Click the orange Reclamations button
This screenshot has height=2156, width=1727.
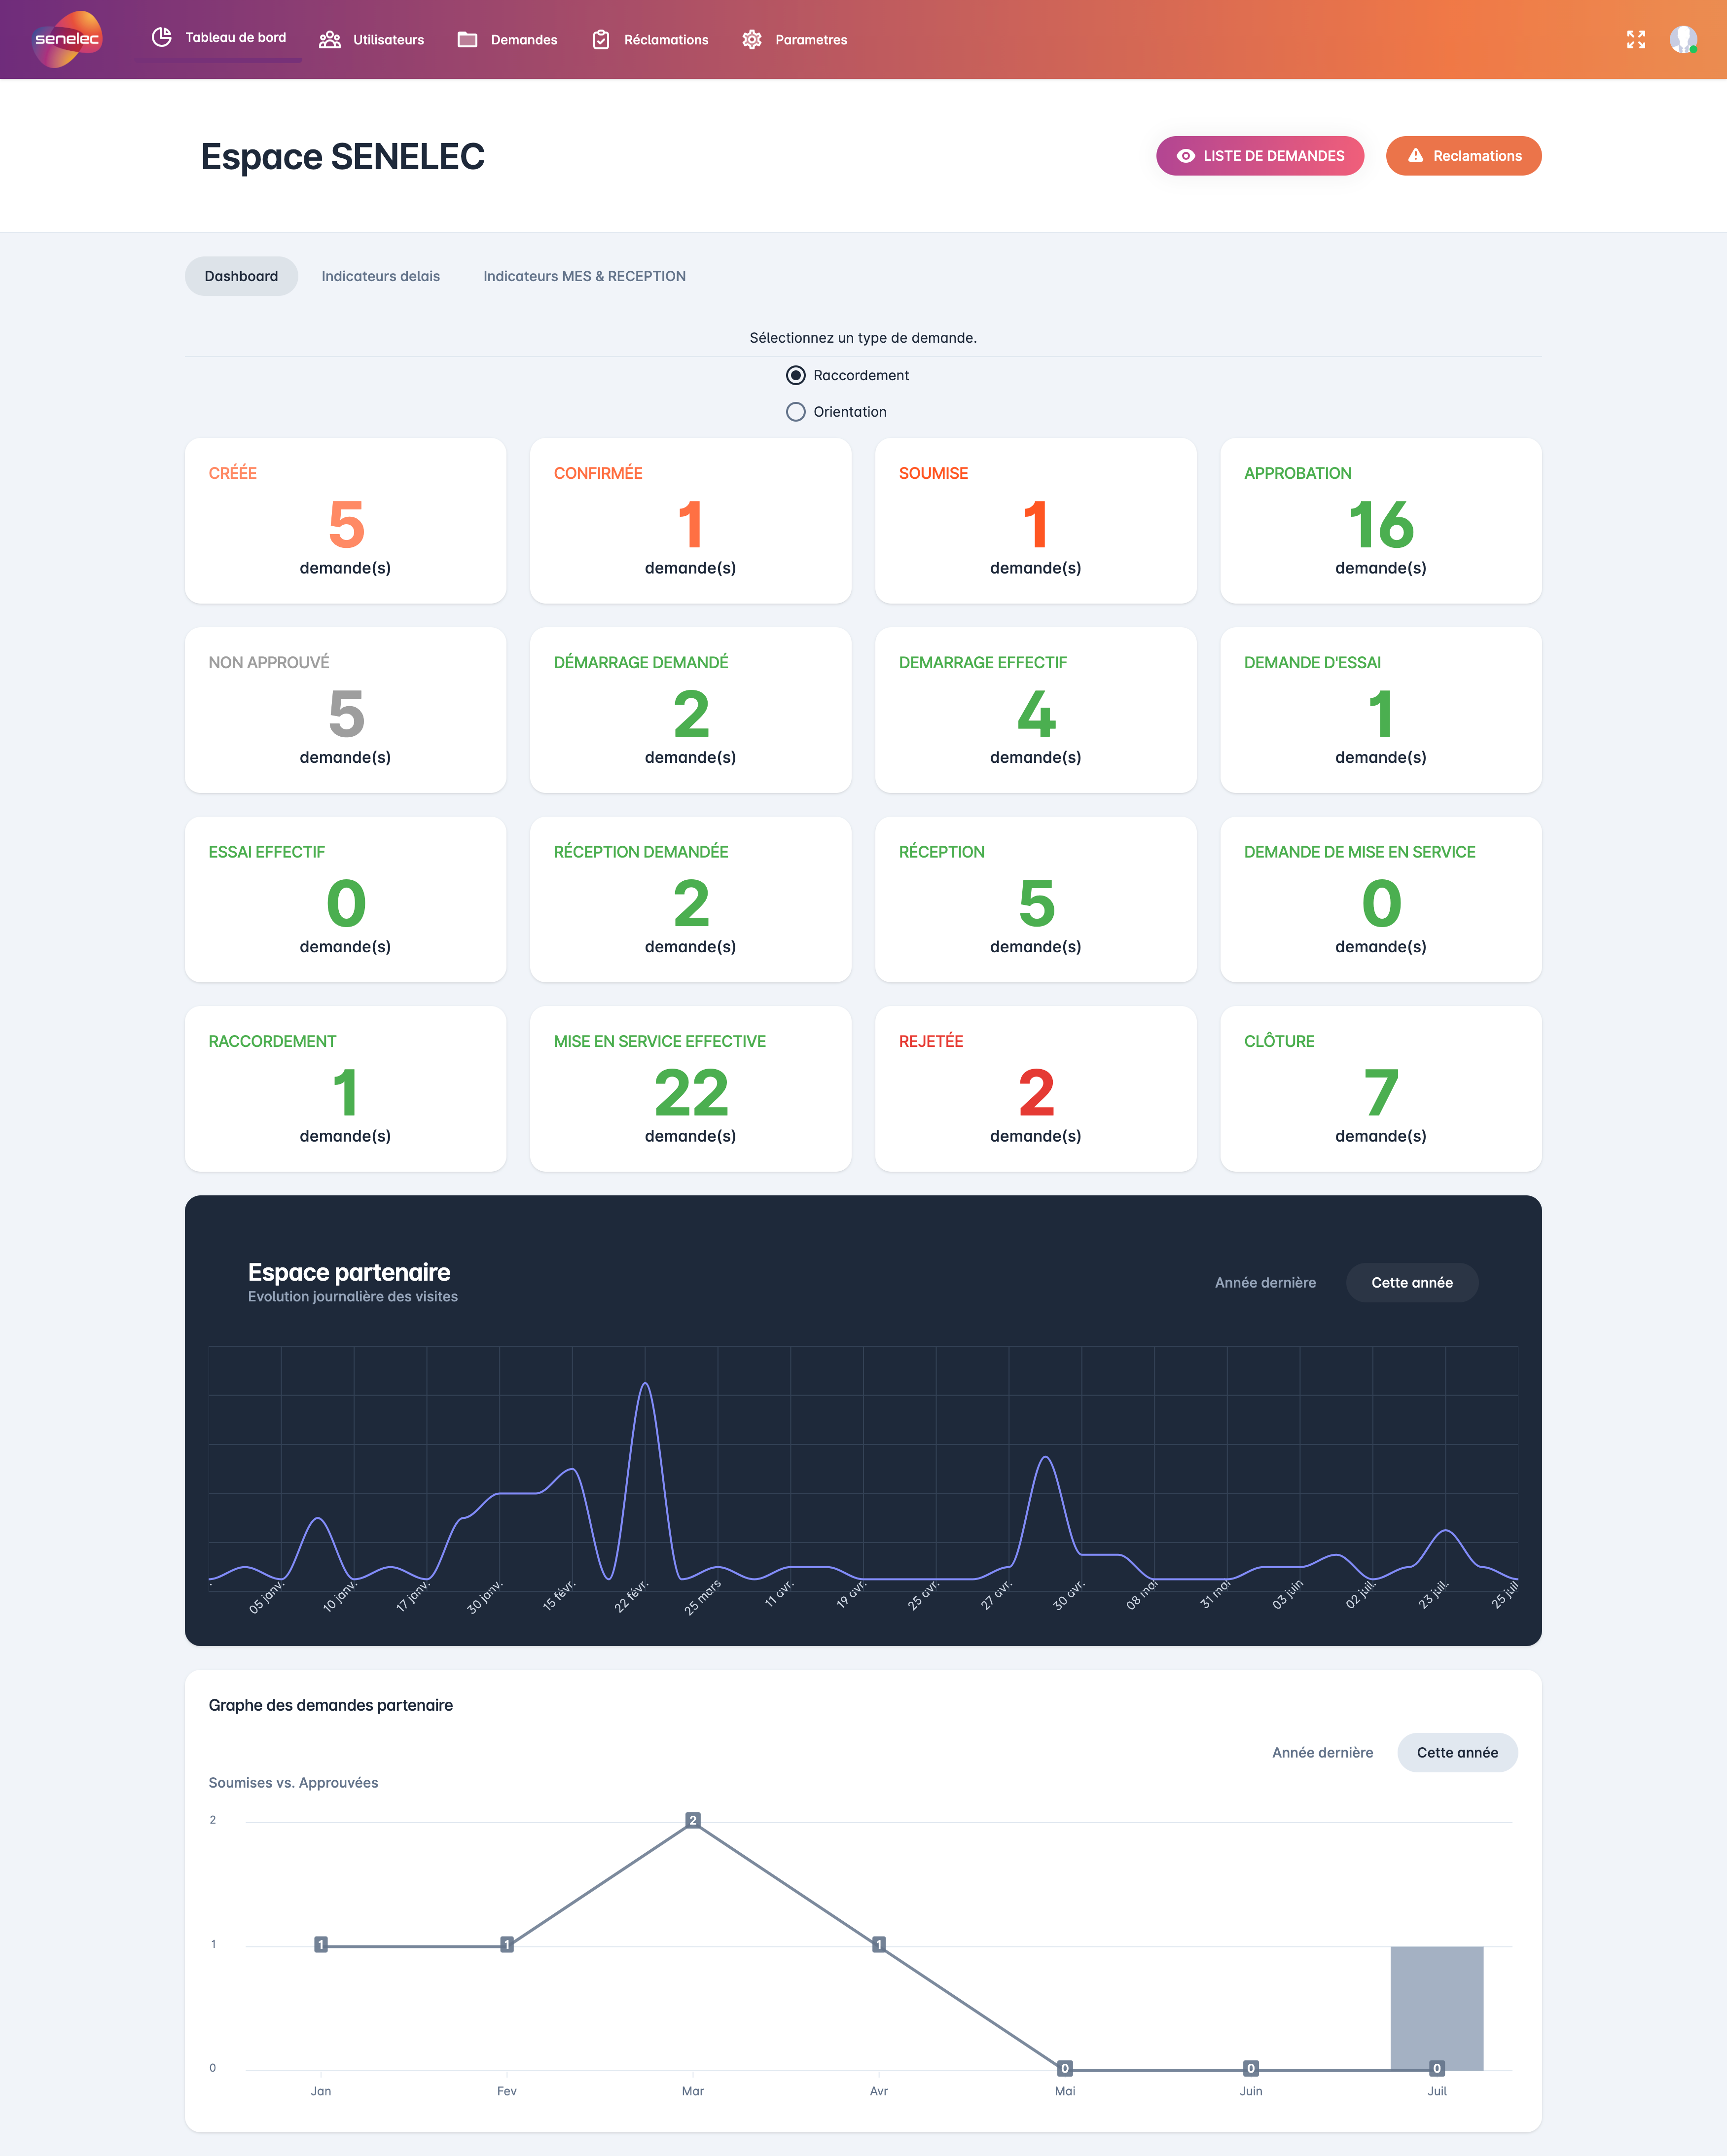(x=1463, y=156)
